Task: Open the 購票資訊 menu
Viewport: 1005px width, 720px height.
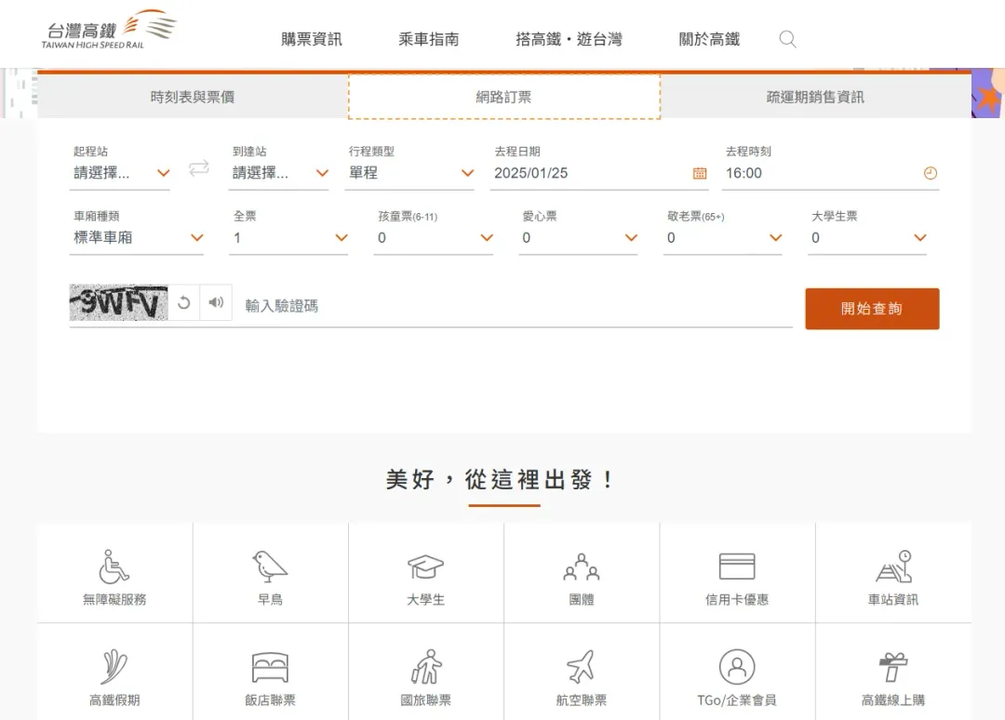Action: pos(312,40)
